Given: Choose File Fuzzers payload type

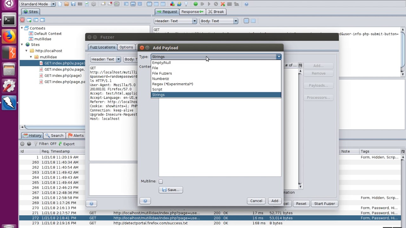Looking at the screenshot, I should tap(216, 73).
